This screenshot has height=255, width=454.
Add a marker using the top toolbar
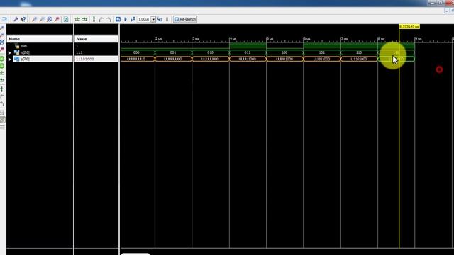coord(94,19)
